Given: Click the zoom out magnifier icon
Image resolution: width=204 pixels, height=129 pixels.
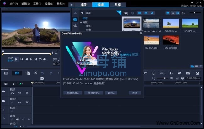Looking at the screenshot, I should (154, 78).
